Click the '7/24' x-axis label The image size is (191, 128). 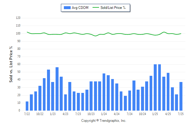130,114
